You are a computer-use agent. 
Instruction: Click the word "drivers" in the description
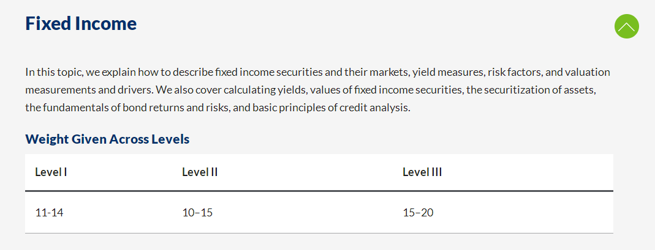[x=128, y=90]
